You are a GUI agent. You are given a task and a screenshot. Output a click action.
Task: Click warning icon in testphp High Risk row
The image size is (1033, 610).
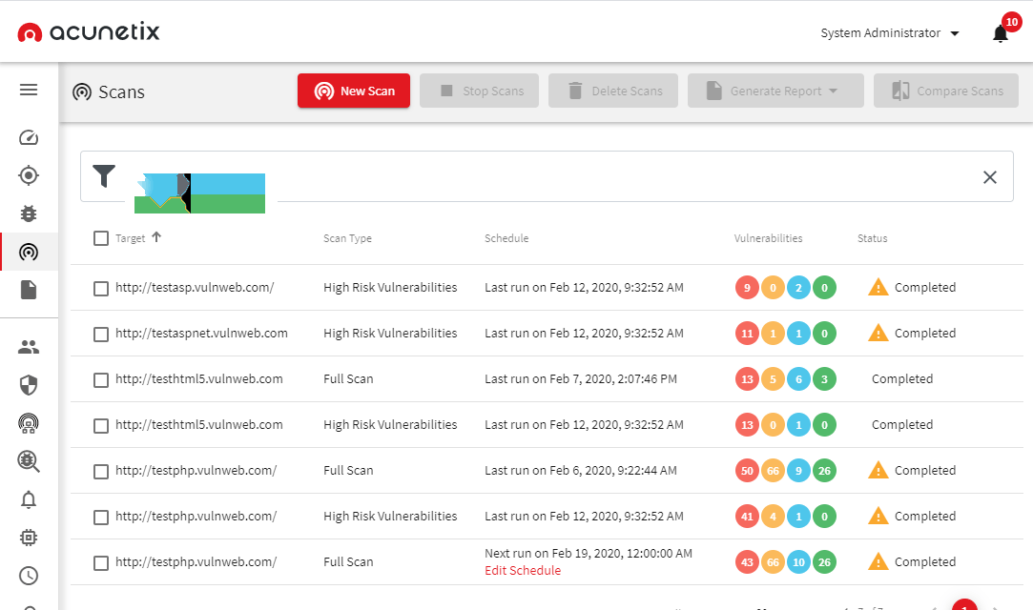pyautogui.click(x=878, y=516)
